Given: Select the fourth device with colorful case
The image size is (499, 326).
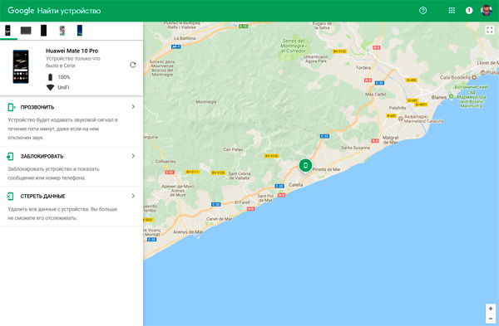Looking at the screenshot, I should click(x=62, y=31).
